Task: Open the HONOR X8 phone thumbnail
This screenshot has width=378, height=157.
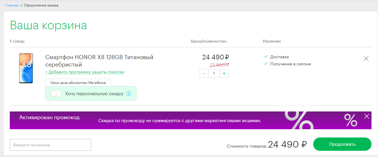Action: point(26,68)
